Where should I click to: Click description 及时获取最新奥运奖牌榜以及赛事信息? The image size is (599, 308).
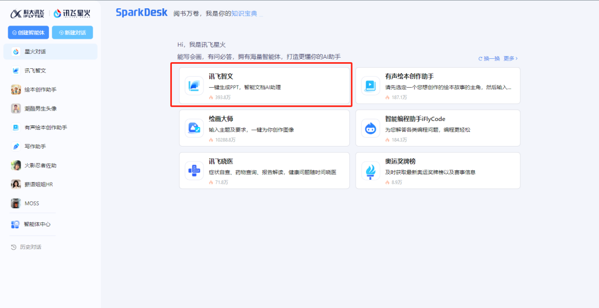tap(430, 173)
